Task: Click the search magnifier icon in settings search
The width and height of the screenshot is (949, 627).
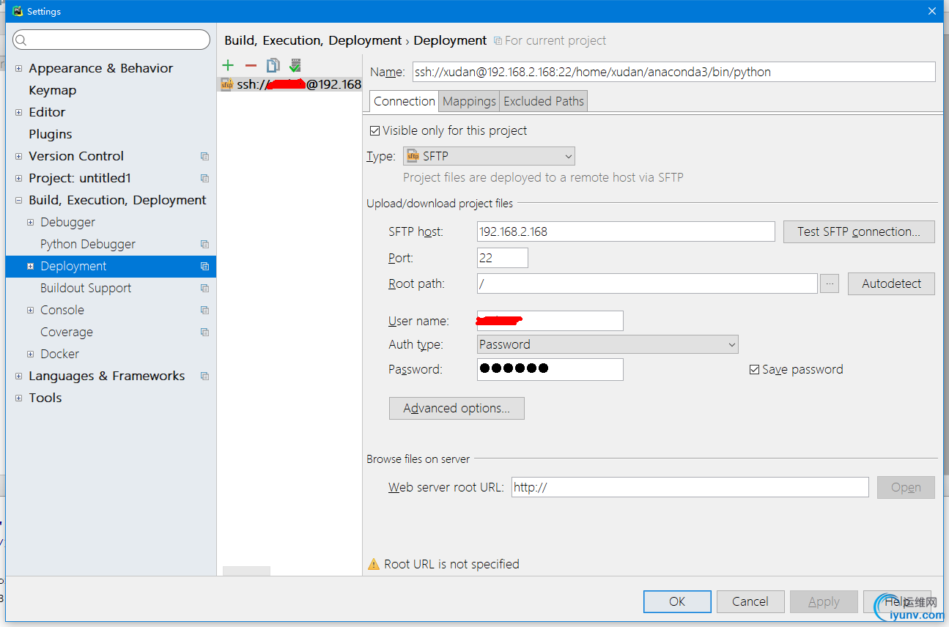Action: click(21, 40)
